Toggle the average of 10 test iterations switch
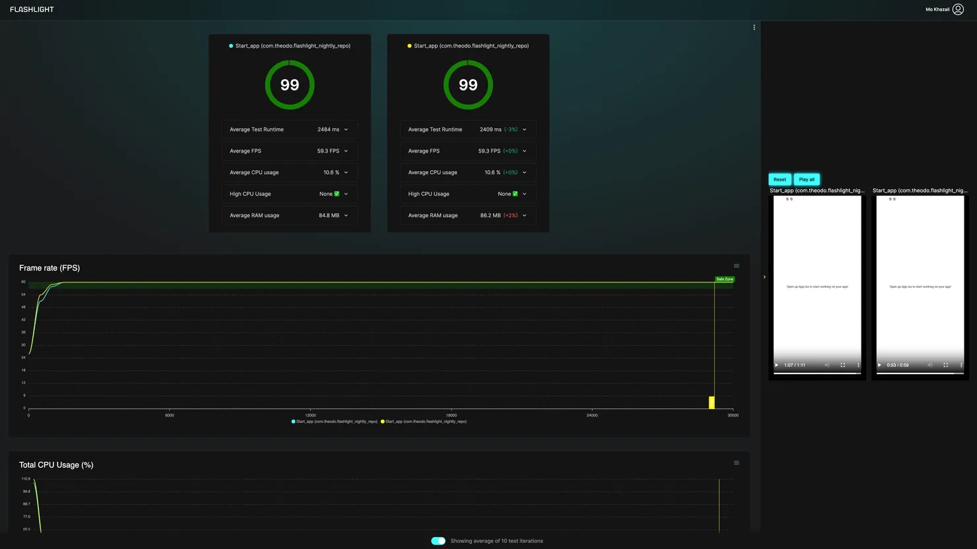The image size is (977, 549). (438, 541)
